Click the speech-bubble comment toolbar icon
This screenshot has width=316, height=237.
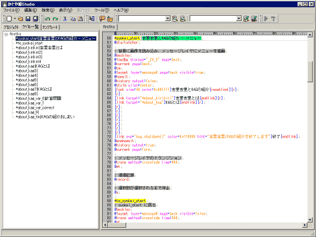(102, 19)
